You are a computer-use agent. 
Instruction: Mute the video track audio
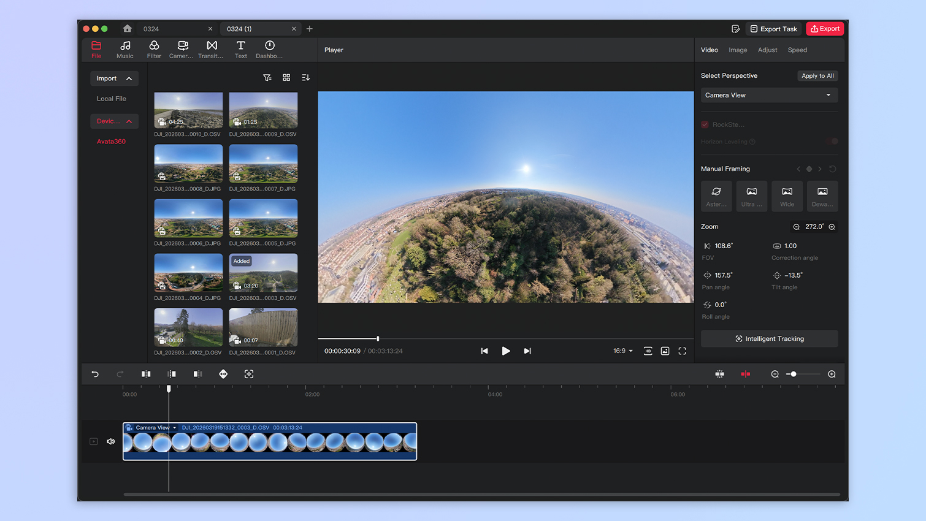tap(110, 441)
